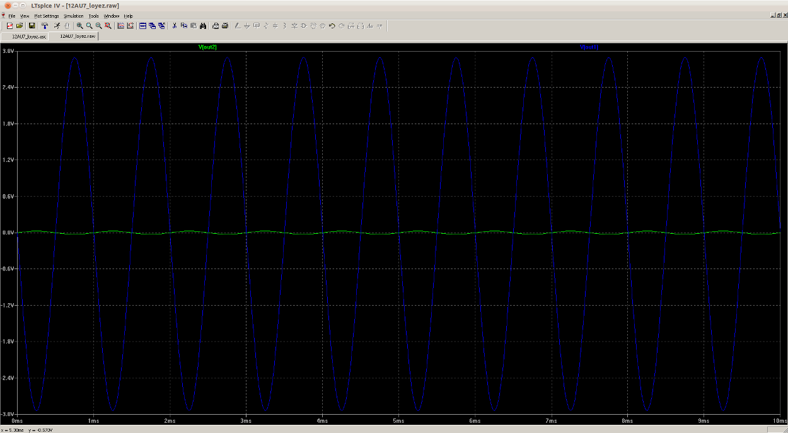The height and width of the screenshot is (433, 788).
Task: Select the Component gate tool
Action: tap(304, 26)
